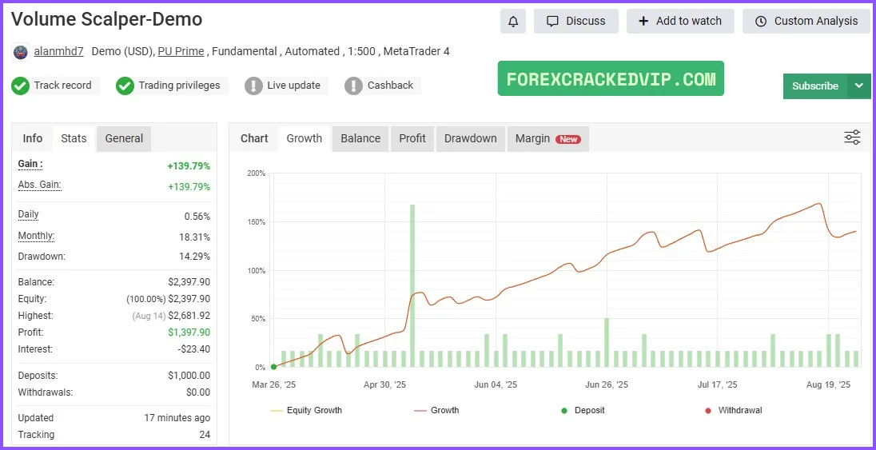Switch to the General tab
Viewport: 876px width, 450px height.
click(124, 138)
